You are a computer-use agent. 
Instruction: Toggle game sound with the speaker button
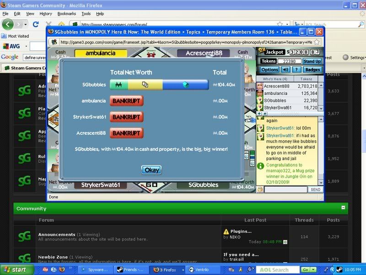pyautogui.click(x=285, y=70)
